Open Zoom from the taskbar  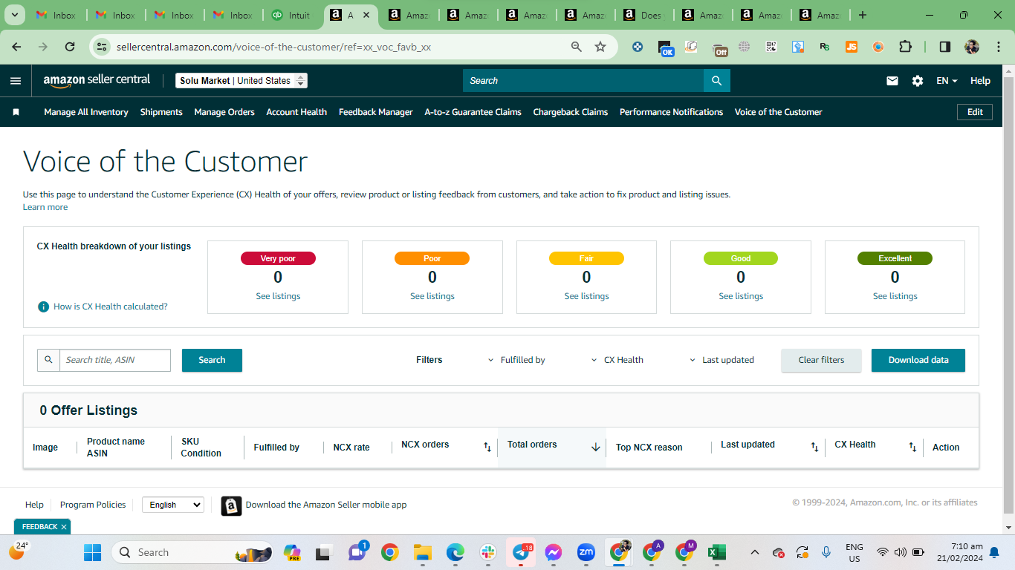tap(586, 552)
